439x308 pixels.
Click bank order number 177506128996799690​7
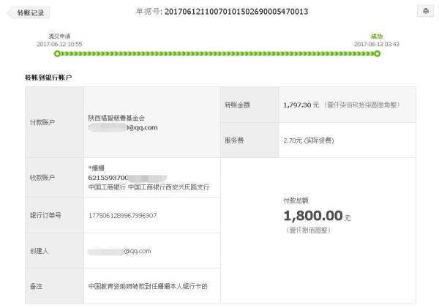coord(122,216)
